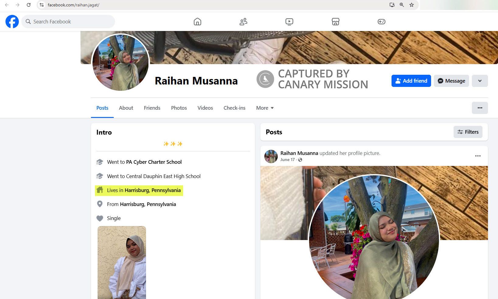This screenshot has height=299, width=498.
Task: Open site permissions via address bar icon
Action: tap(41, 5)
